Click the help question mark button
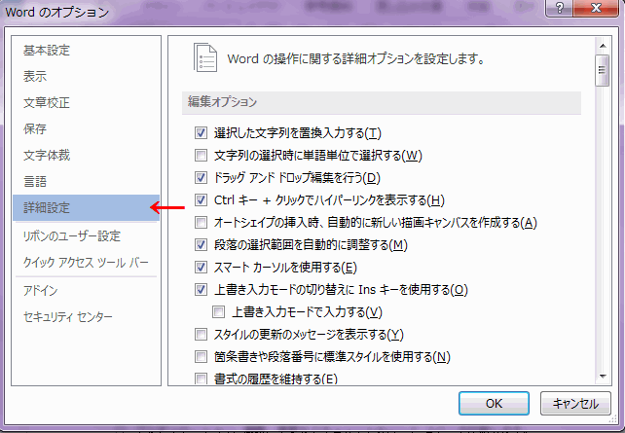The width and height of the screenshot is (625, 433). click(x=559, y=8)
